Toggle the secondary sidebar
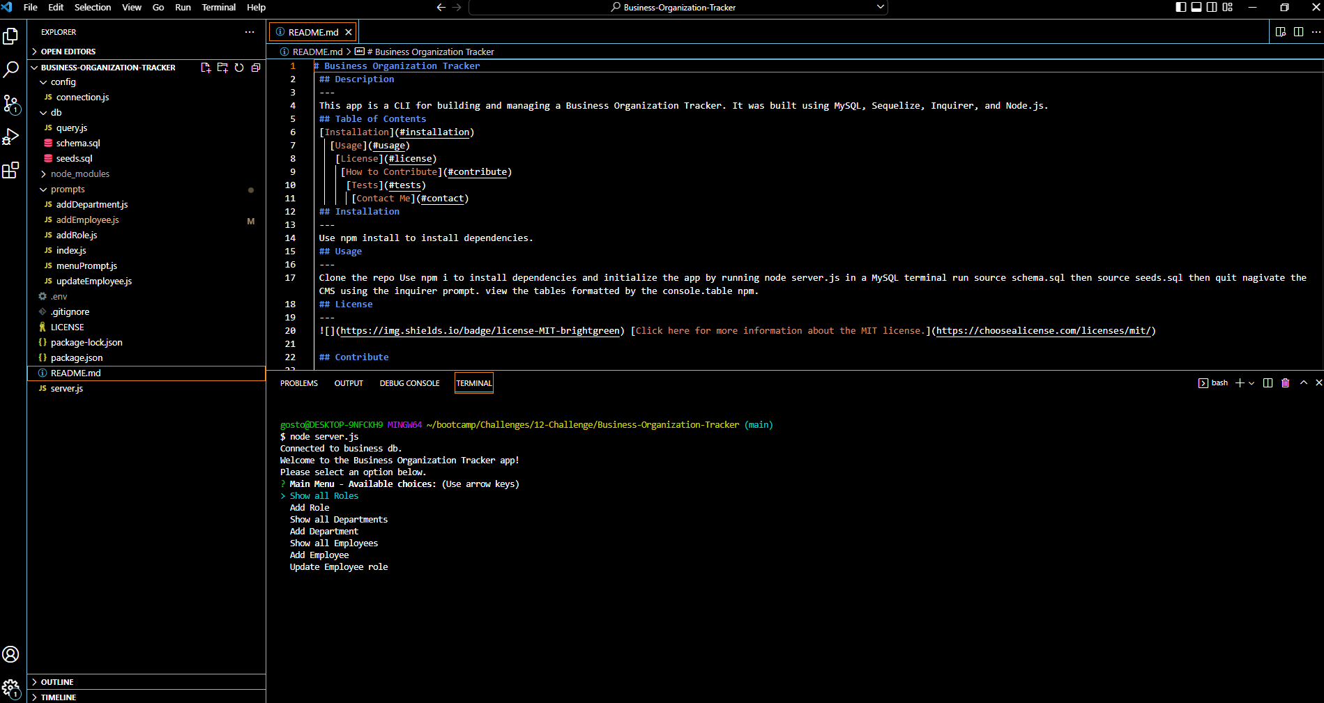1324x703 pixels. [x=1212, y=7]
